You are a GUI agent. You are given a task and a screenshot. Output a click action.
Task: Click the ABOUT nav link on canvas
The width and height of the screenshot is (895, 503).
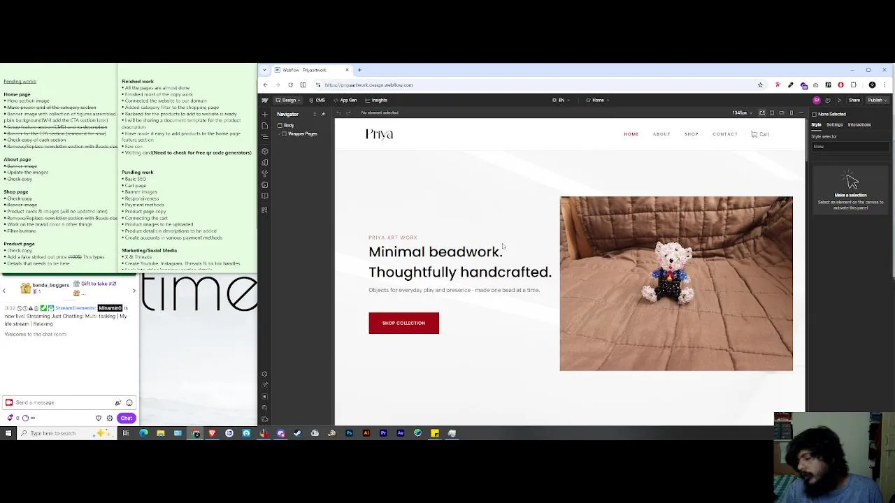(x=661, y=134)
